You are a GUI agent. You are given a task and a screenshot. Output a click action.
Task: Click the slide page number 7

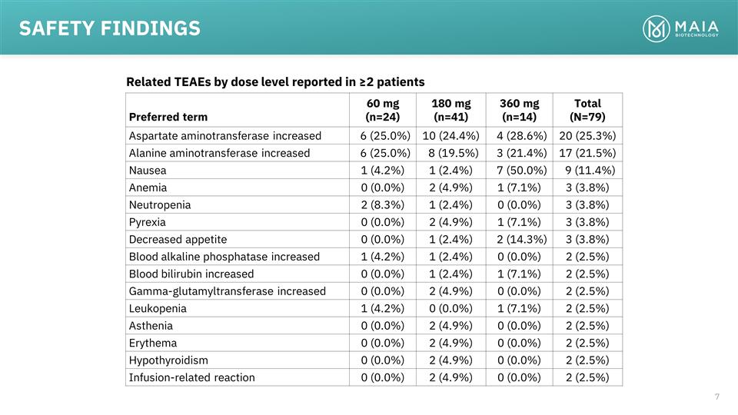716,397
